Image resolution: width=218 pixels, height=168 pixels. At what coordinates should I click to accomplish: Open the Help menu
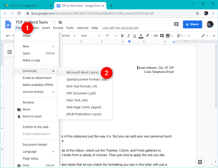pyautogui.click(x=95, y=28)
